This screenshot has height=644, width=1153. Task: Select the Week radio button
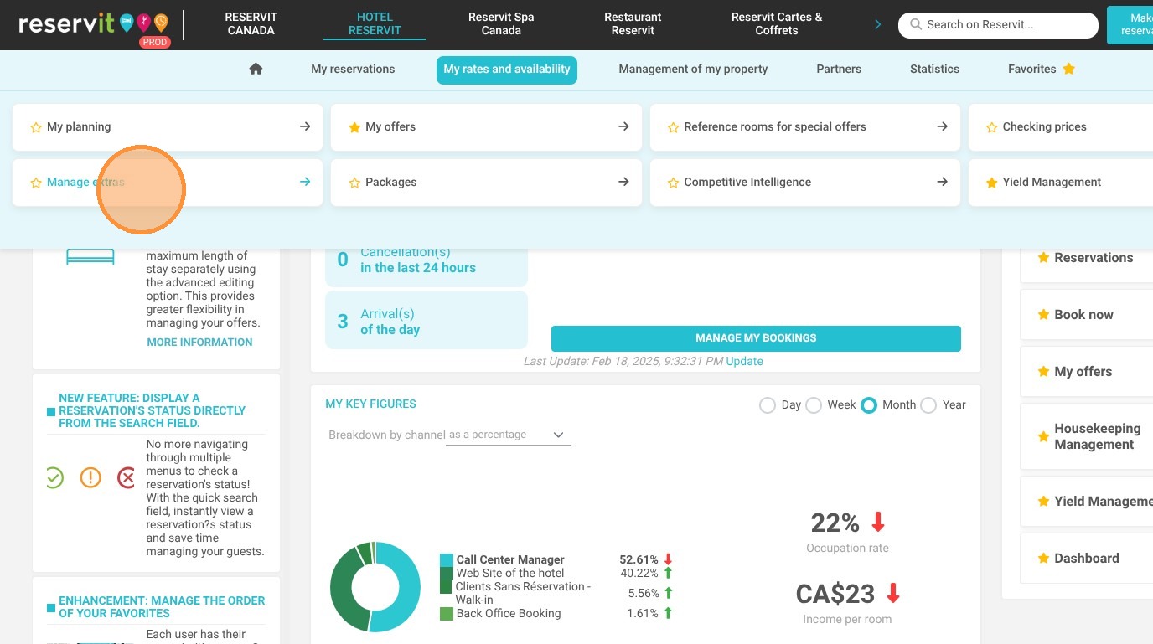point(813,405)
